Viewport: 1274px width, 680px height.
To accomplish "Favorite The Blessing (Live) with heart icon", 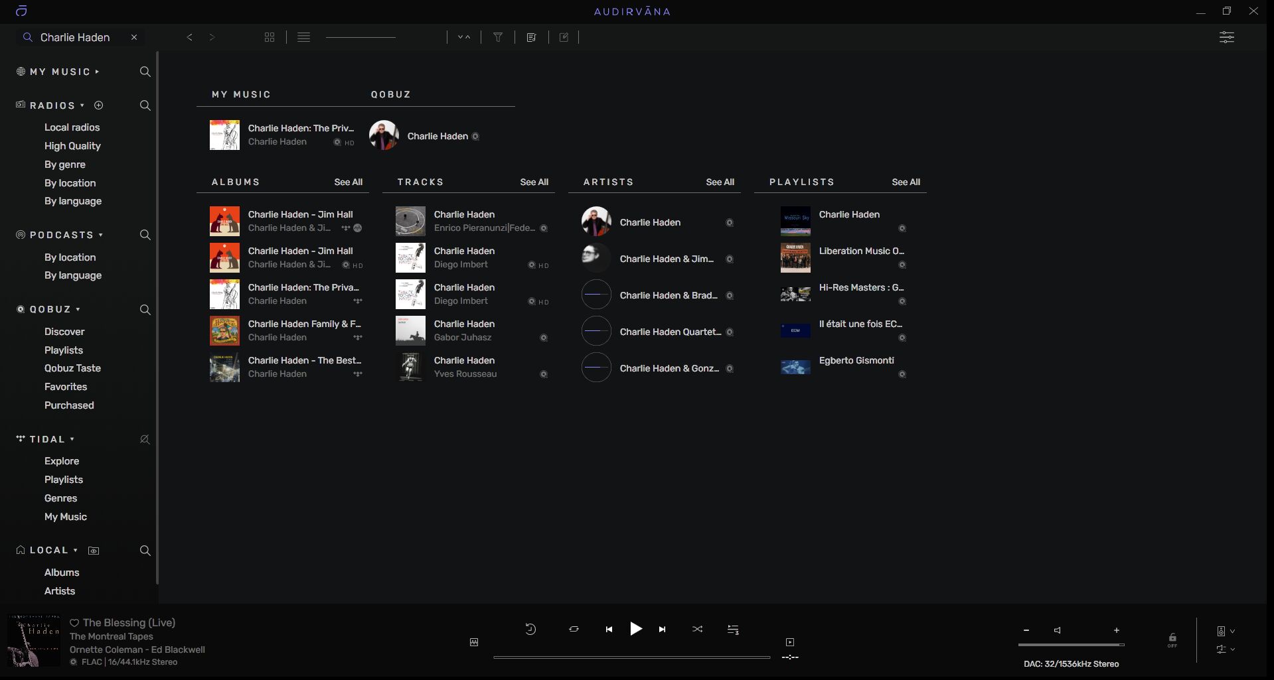I will [74, 623].
